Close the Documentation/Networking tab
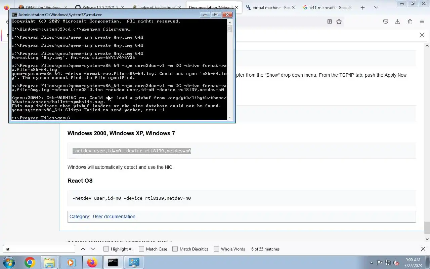The image size is (430, 269). 236,7
